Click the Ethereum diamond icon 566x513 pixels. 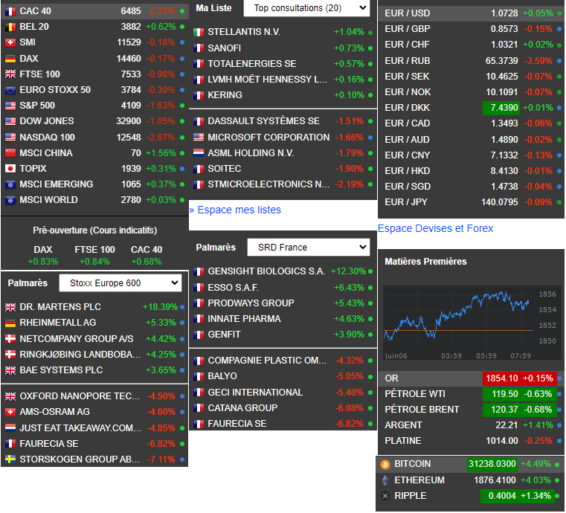pos(385,480)
